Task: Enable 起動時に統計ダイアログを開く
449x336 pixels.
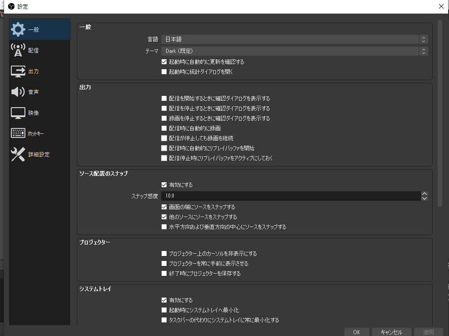Action: (x=164, y=72)
